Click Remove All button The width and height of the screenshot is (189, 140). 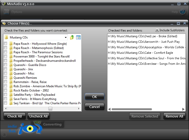174,116
